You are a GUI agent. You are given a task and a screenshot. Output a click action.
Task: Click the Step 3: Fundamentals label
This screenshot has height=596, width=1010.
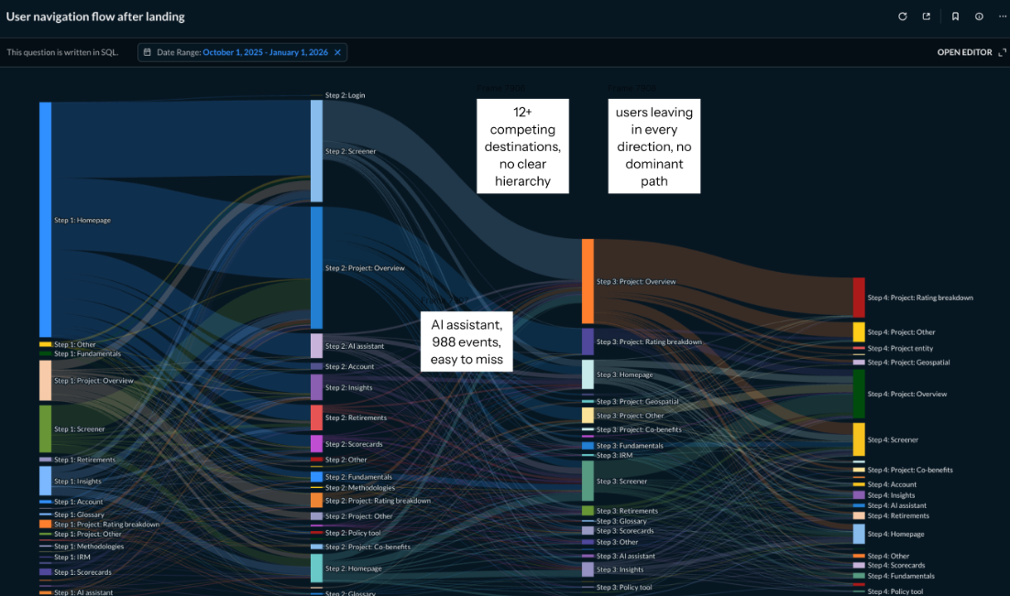tap(630, 445)
